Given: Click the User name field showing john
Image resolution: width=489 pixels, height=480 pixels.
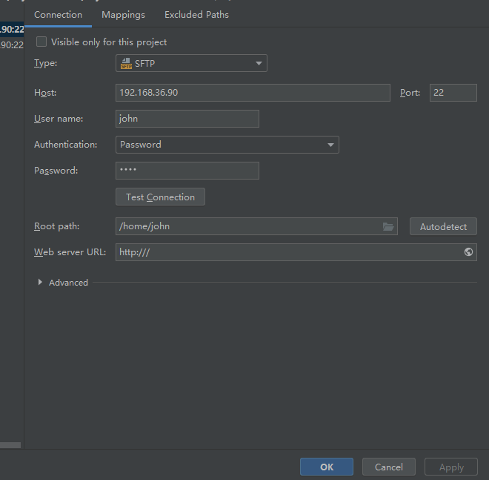Looking at the screenshot, I should tap(187, 119).
